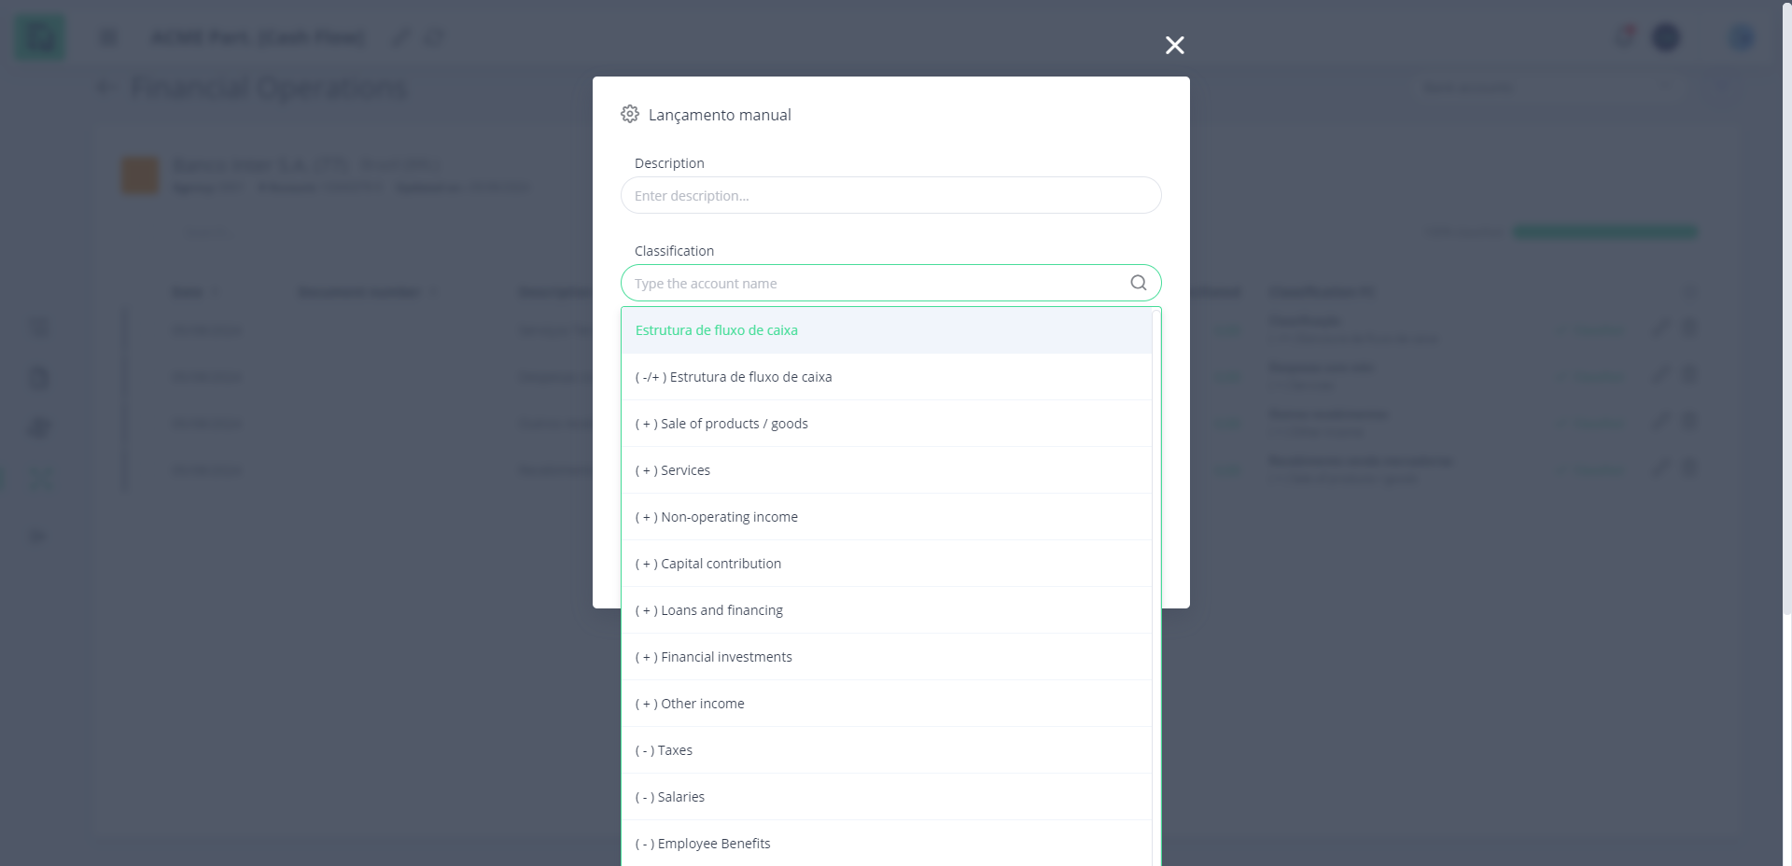The width and height of the screenshot is (1792, 866).
Task: Open the hamburger menu in the background header
Action: click(108, 37)
